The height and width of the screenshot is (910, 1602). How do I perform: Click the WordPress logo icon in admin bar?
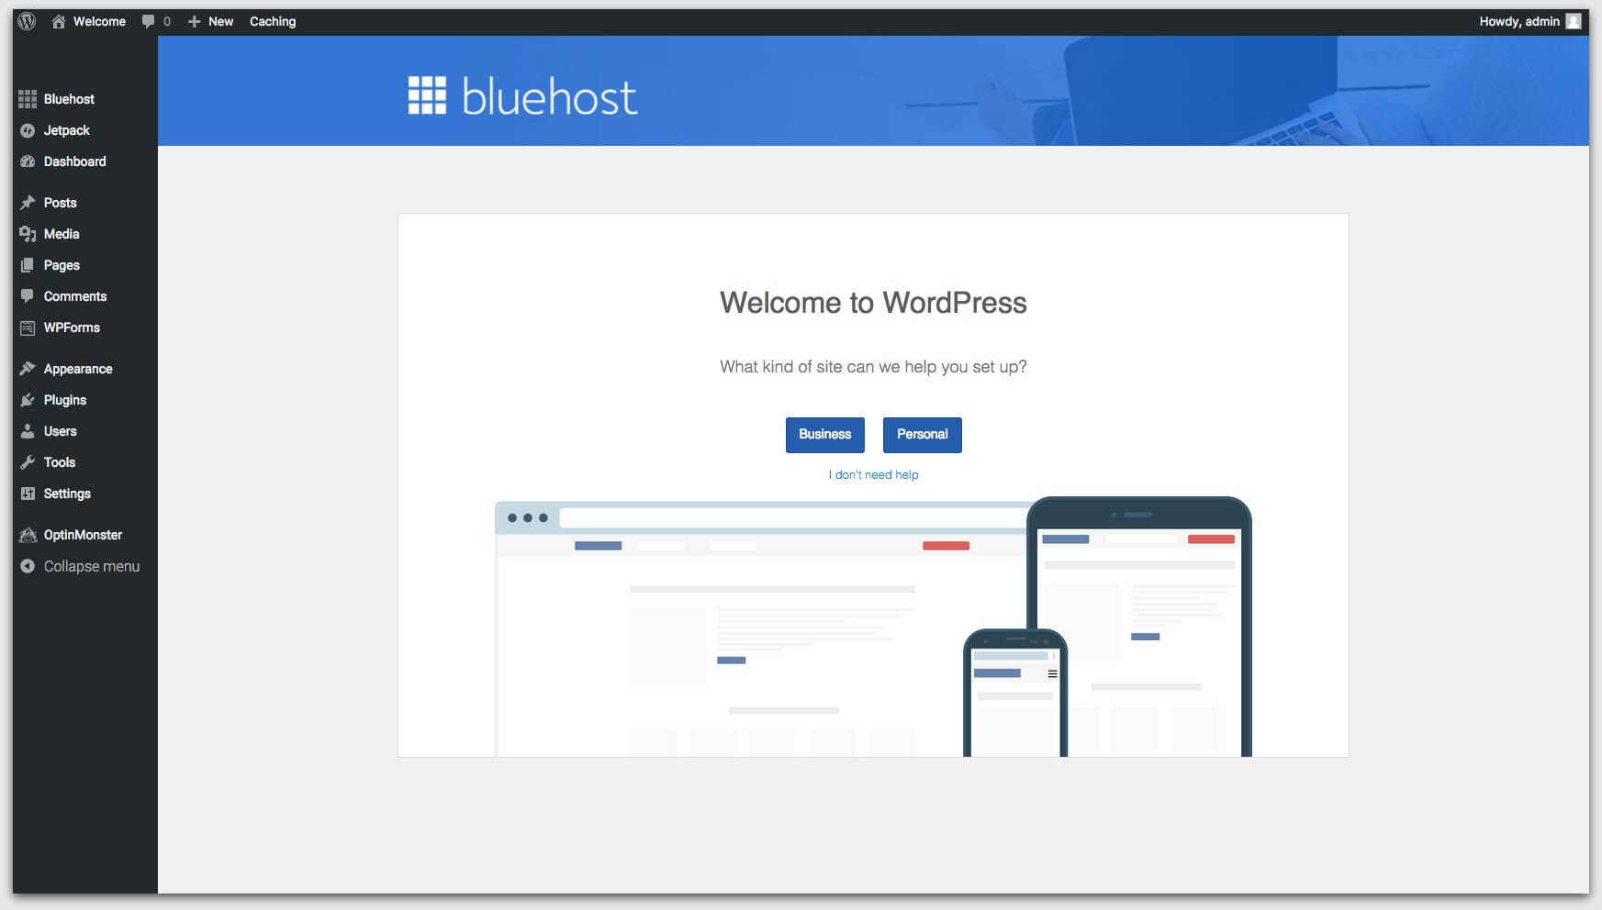[x=27, y=21]
